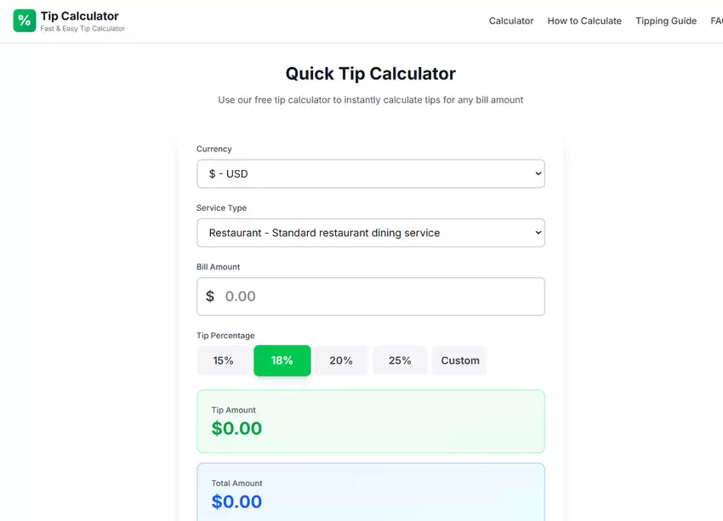Select the highlighted 18% tip option
This screenshot has height=521, width=723.
(282, 360)
